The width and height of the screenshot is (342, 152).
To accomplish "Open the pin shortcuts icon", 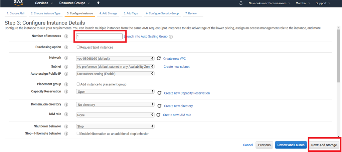I will [98, 3].
